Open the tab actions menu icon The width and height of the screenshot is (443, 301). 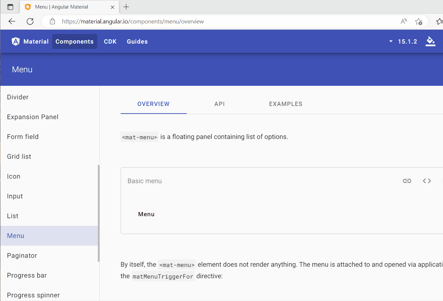click(10, 7)
